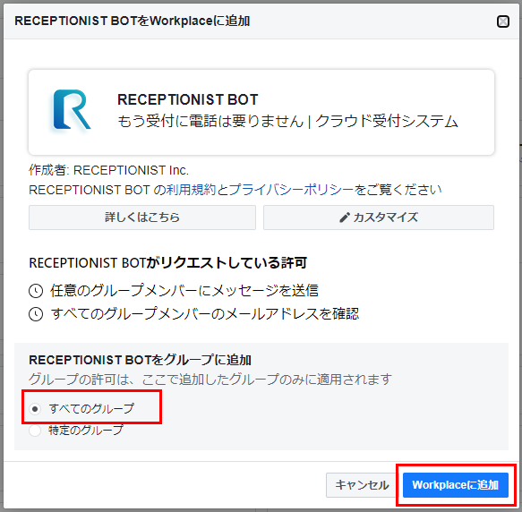Click the グループの許可は description text

[x=210, y=379]
